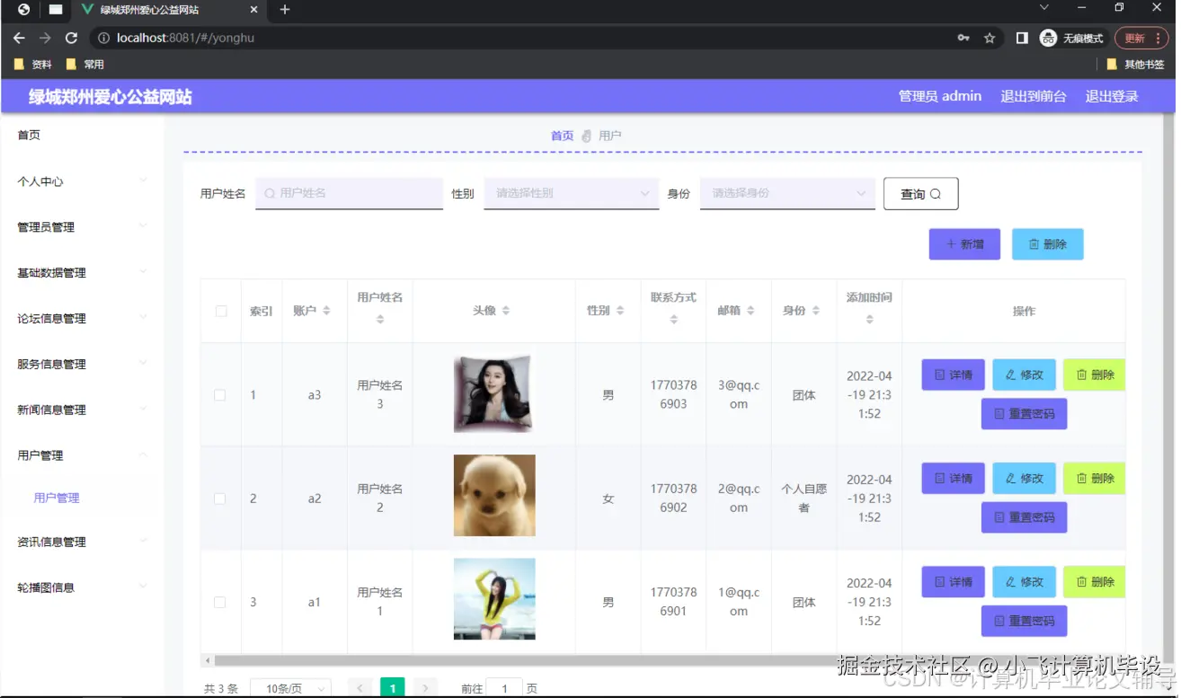Screen dimensions: 1181x698
Task: Open the 常用 bookmark folder
Action: pyautogui.click(x=85, y=65)
